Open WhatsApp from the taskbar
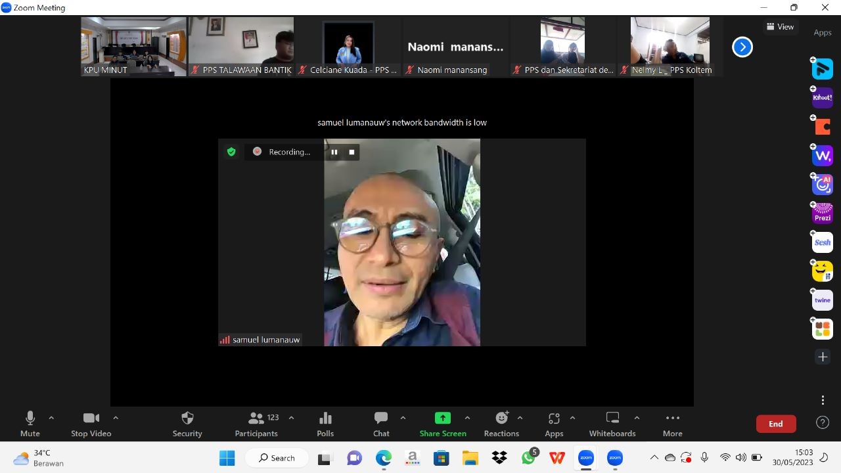841x473 pixels. click(x=529, y=458)
